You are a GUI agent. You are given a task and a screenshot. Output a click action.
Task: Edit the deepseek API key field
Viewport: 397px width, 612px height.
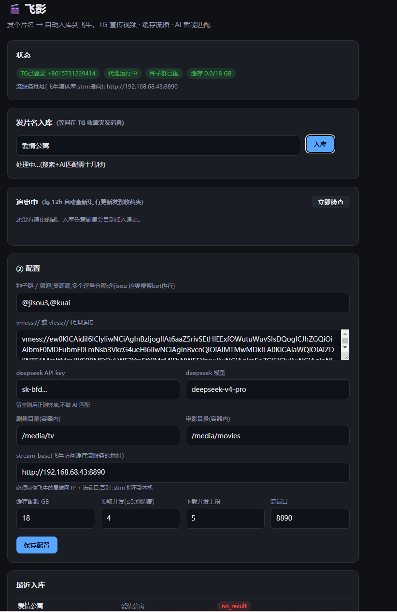[98, 389]
